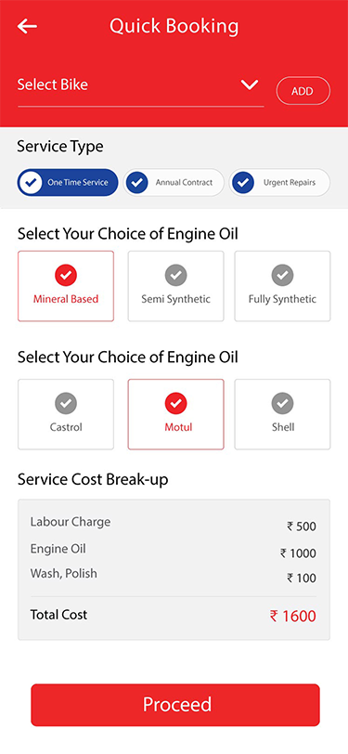Click the Shell gray checkmark icon
The width and height of the screenshot is (348, 754).
point(283,403)
